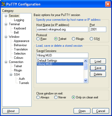The height and width of the screenshot is (116, 112).
Task: Close the PuTTY Configuration window
Action: [x=108, y=4]
